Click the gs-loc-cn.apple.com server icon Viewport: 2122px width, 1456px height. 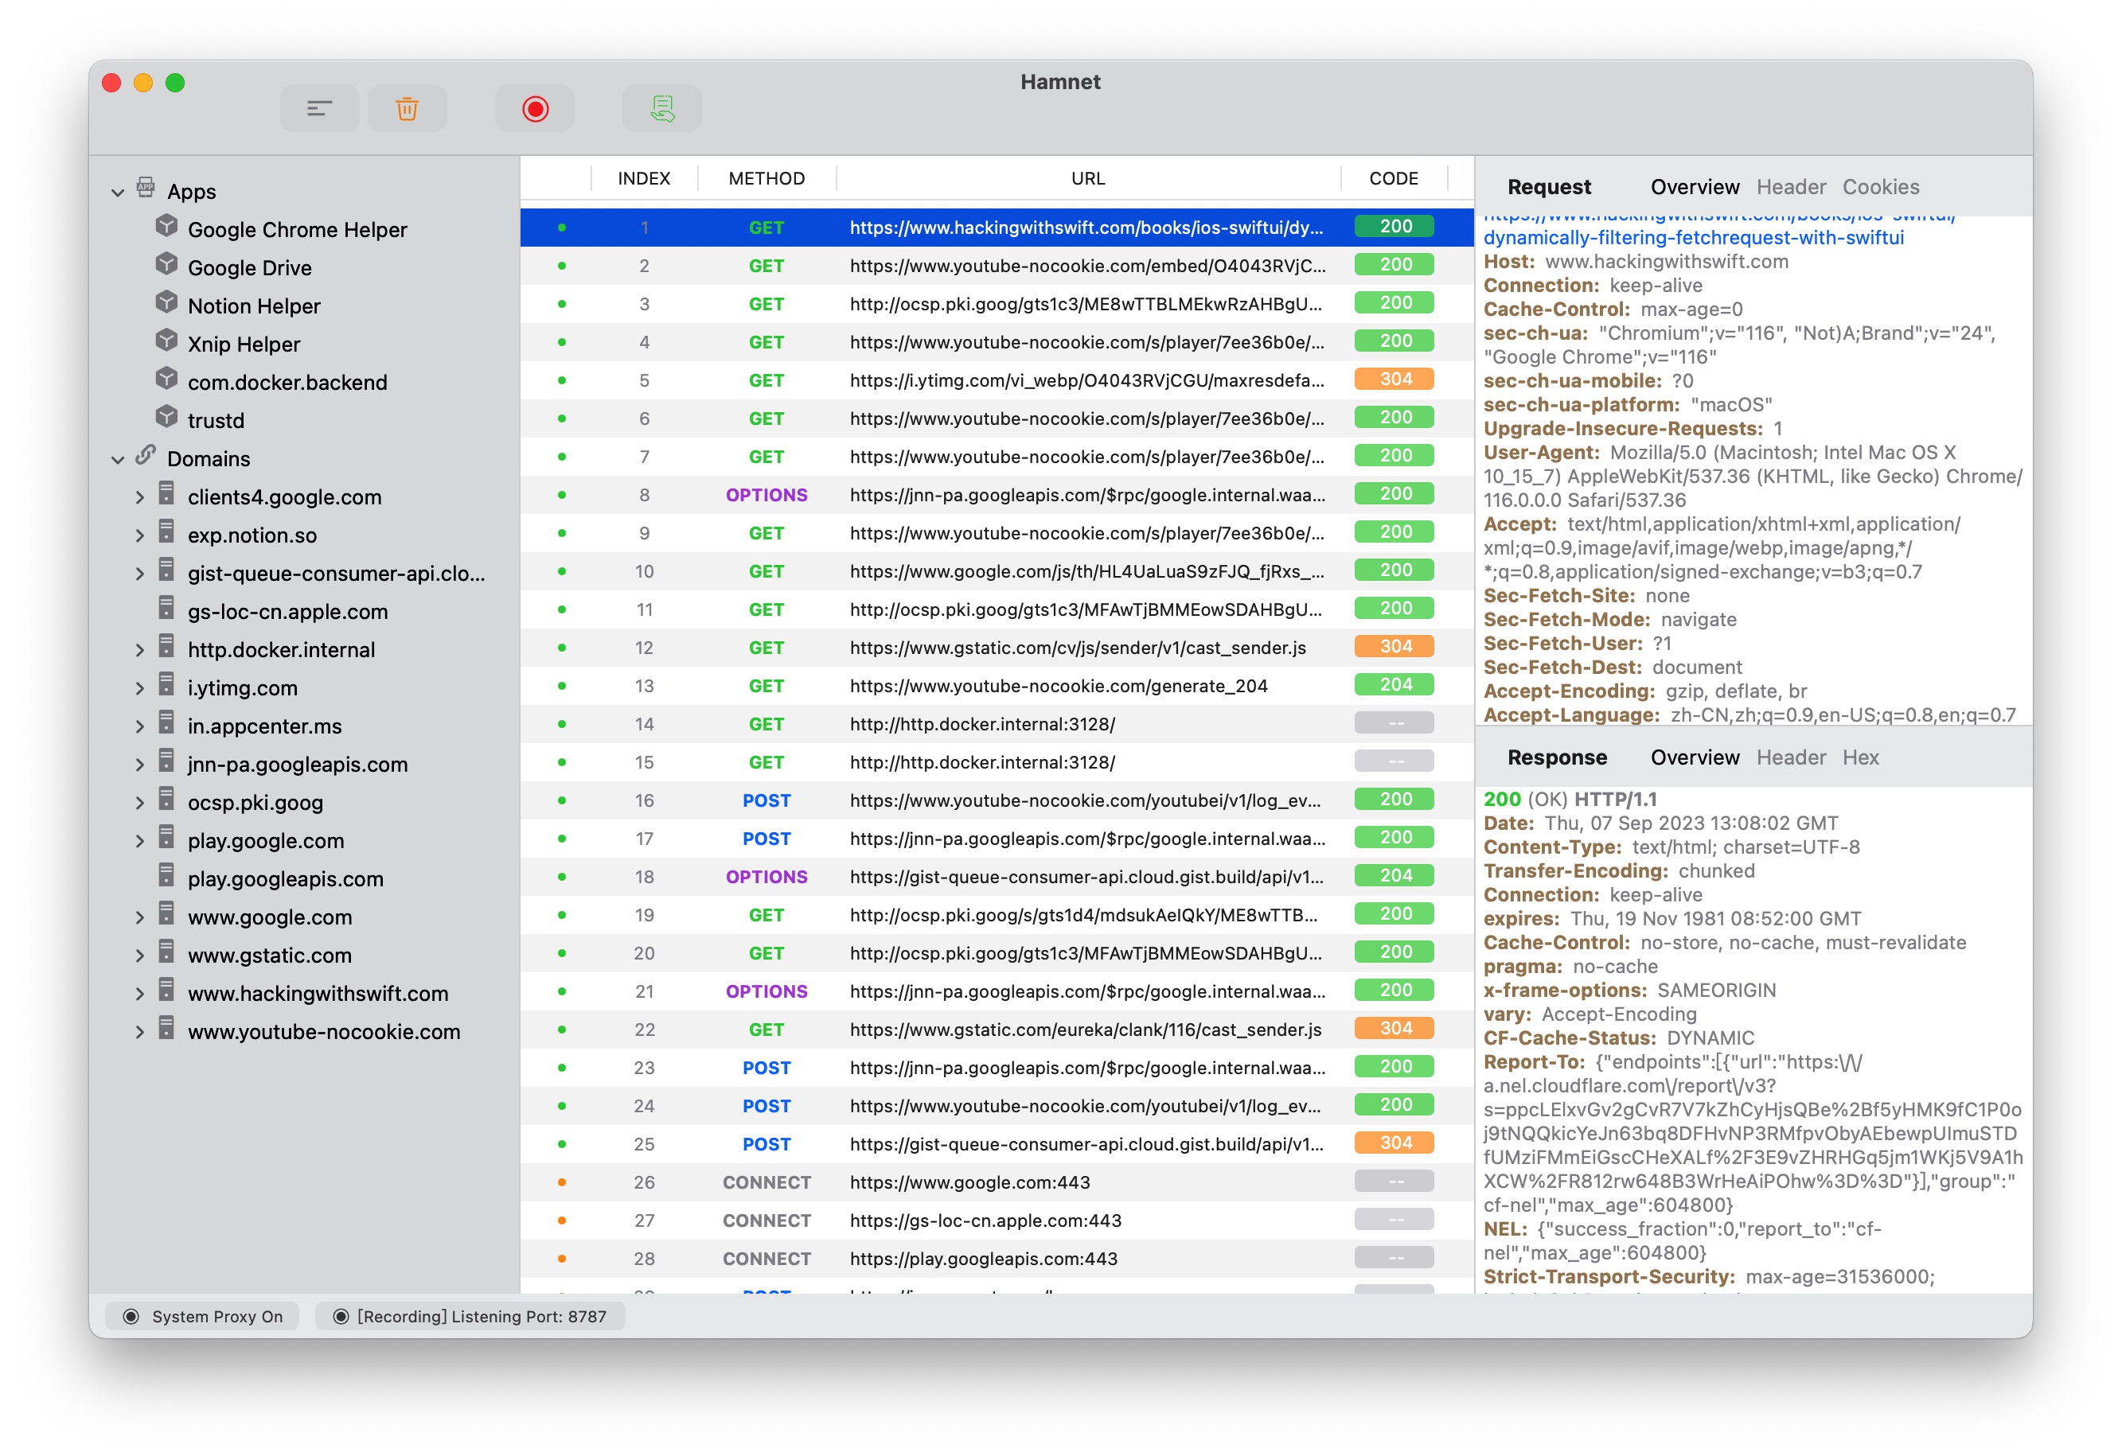point(166,608)
